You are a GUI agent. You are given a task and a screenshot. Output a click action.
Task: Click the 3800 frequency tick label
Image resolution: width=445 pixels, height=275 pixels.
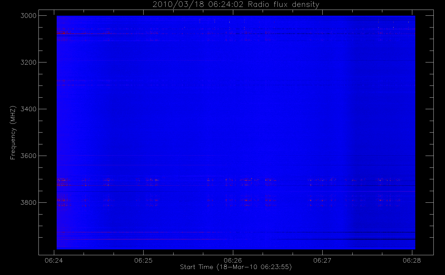click(x=29, y=203)
